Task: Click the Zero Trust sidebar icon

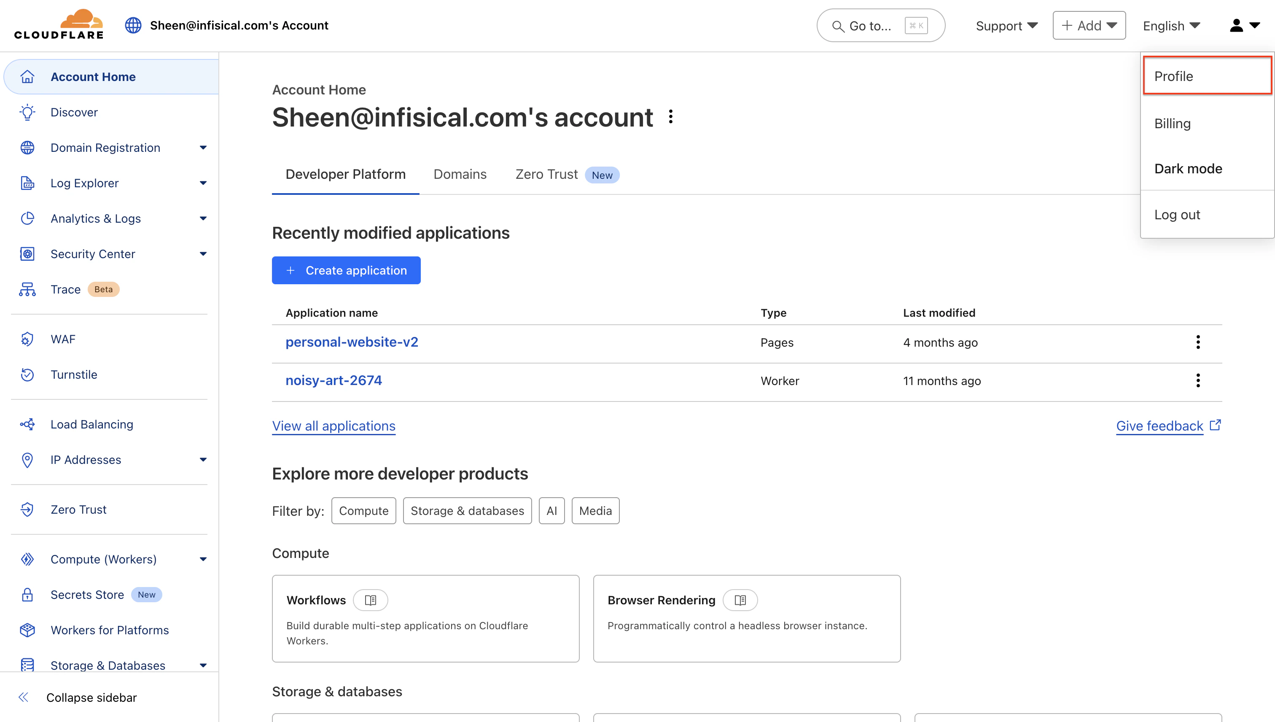Action: [27, 510]
